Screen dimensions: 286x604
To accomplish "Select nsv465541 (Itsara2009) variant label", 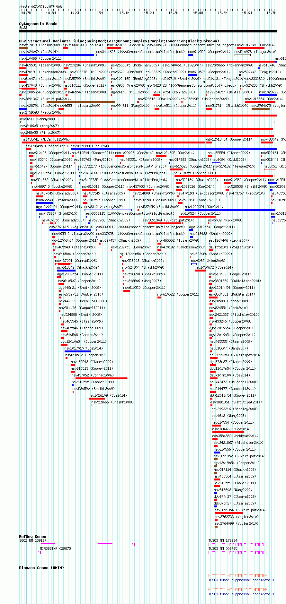I will click(57, 200).
